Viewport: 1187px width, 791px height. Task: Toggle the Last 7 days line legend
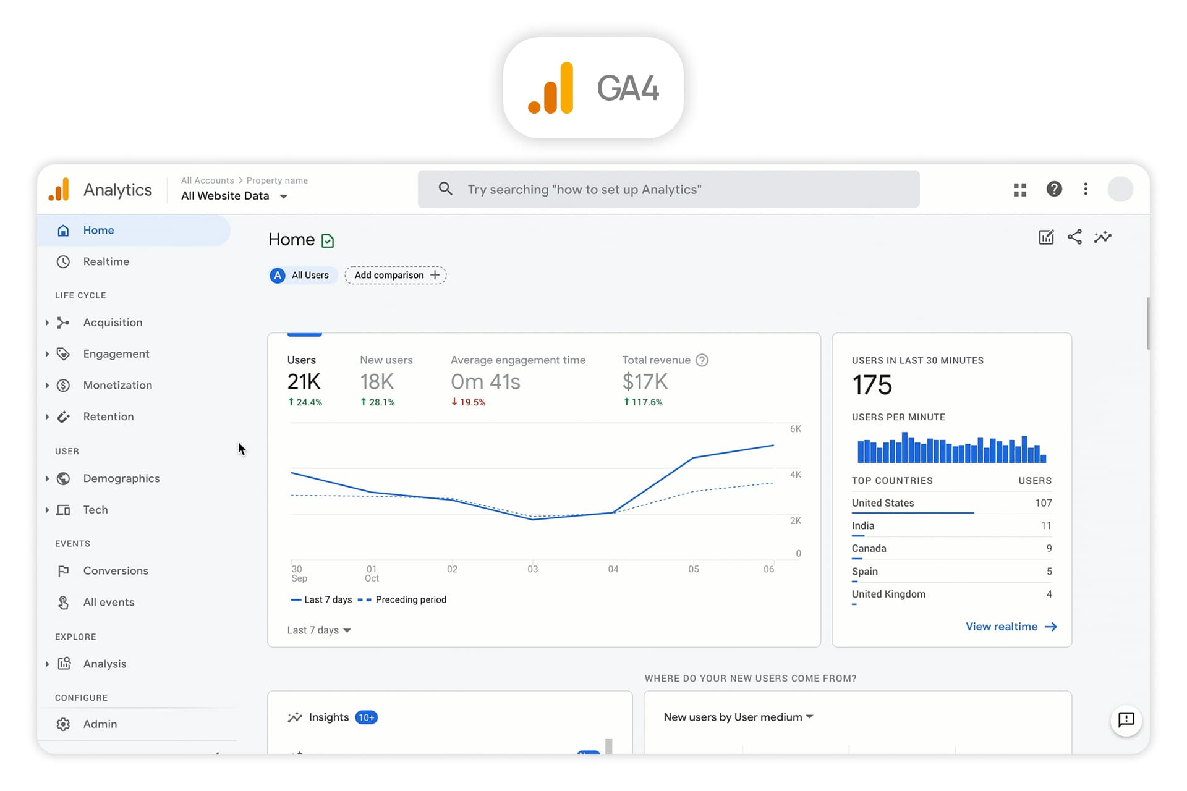point(321,599)
